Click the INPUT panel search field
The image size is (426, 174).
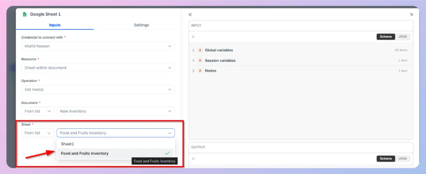(x=282, y=37)
